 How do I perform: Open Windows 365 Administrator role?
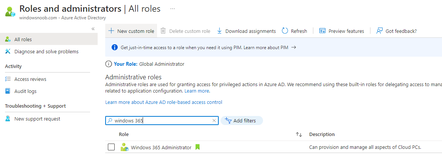(161, 147)
